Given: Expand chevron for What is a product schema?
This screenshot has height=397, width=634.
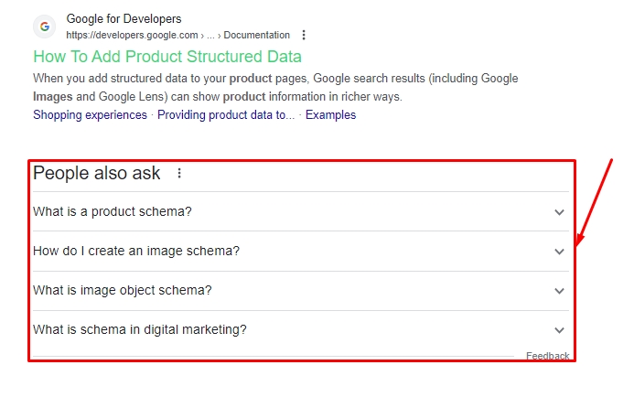Looking at the screenshot, I should [x=559, y=212].
